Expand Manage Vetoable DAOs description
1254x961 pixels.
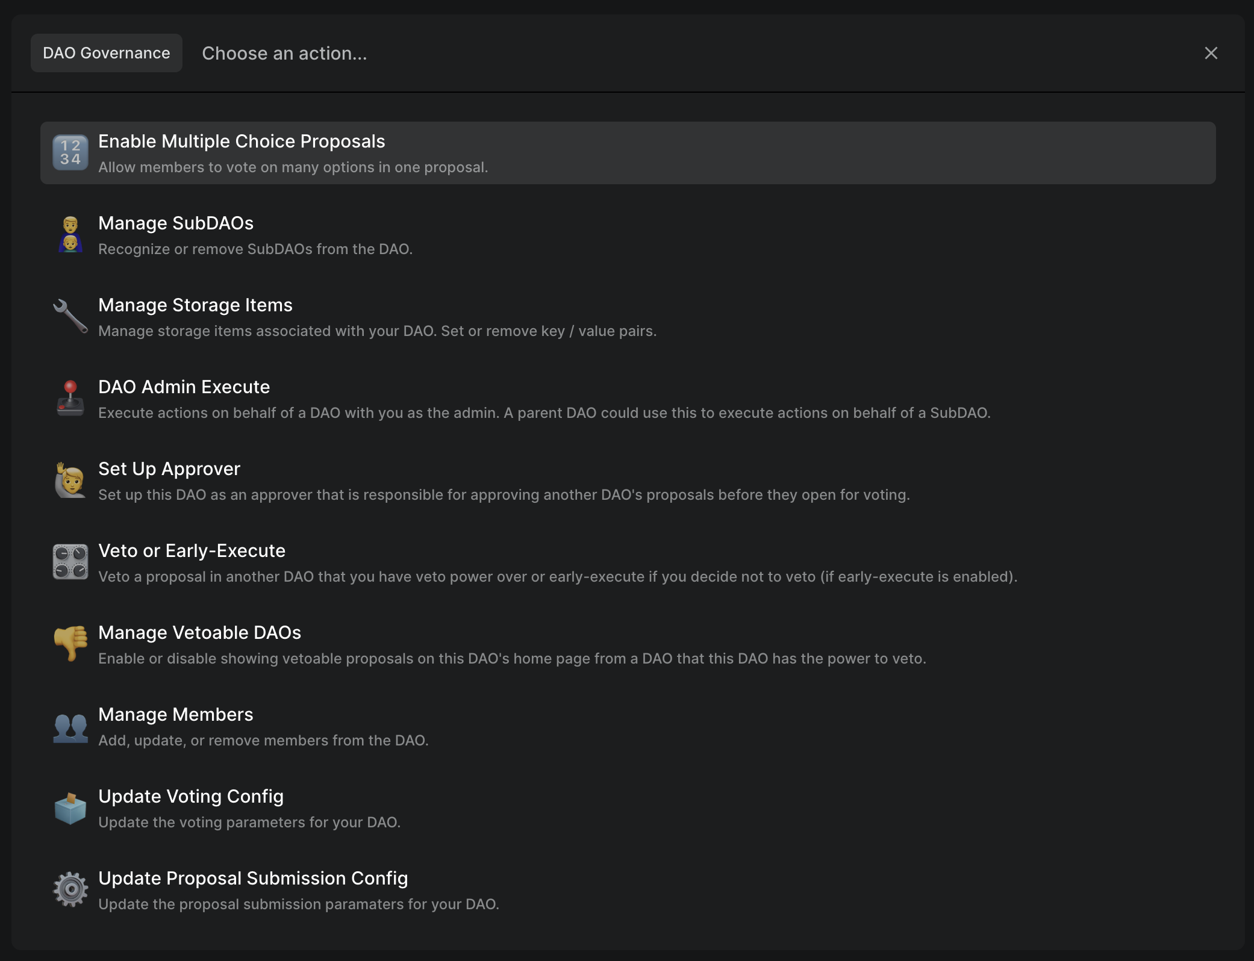point(511,658)
